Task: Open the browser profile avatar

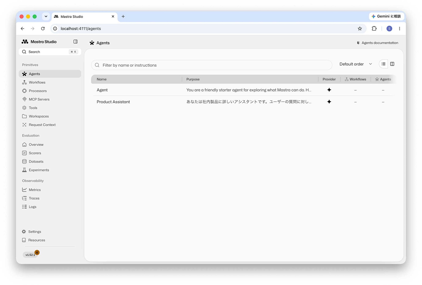Action: (389, 28)
